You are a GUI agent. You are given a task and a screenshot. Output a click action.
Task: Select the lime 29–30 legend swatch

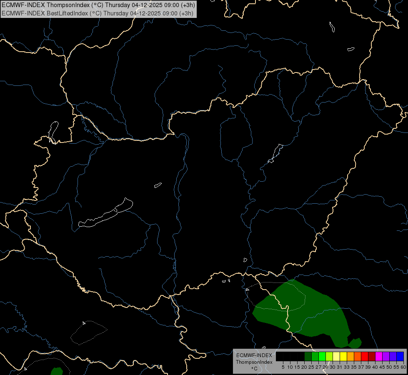point(329,357)
